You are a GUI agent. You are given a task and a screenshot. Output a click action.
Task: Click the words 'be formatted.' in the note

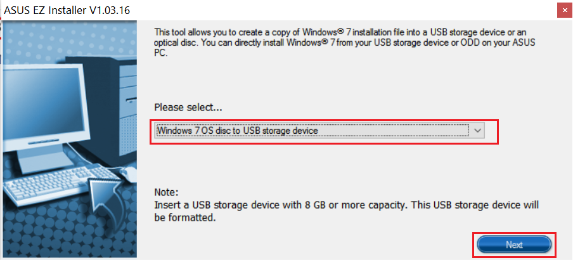[183, 218]
